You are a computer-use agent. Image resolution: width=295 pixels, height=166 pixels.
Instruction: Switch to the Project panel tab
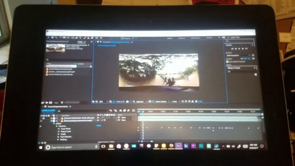point(80,41)
